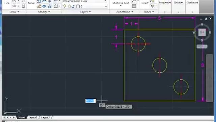The image size is (216, 122).
Task: Switch to the Layout1 tab
Action: click(x=33, y=117)
